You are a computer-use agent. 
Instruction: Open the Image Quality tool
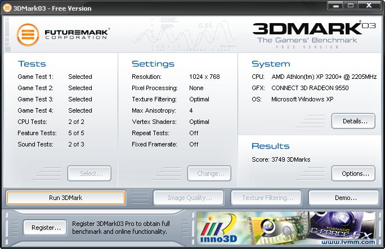click(x=189, y=198)
